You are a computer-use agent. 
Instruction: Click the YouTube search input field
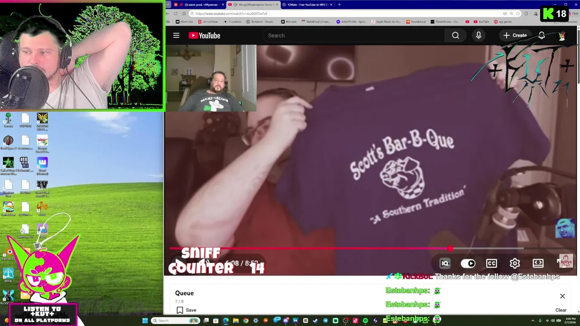pos(353,35)
